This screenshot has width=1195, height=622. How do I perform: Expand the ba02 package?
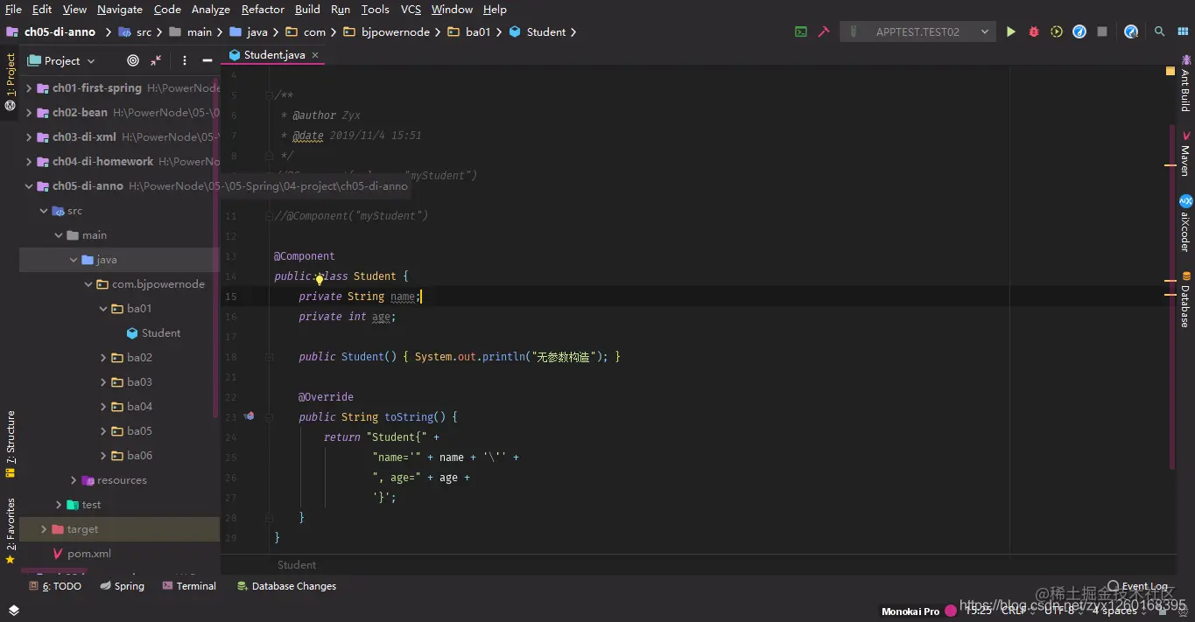pos(103,358)
